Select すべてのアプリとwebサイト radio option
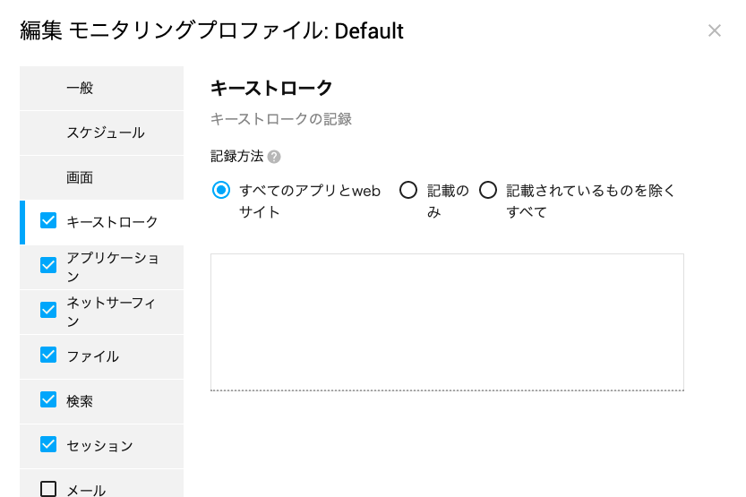The width and height of the screenshot is (746, 497). [220, 190]
